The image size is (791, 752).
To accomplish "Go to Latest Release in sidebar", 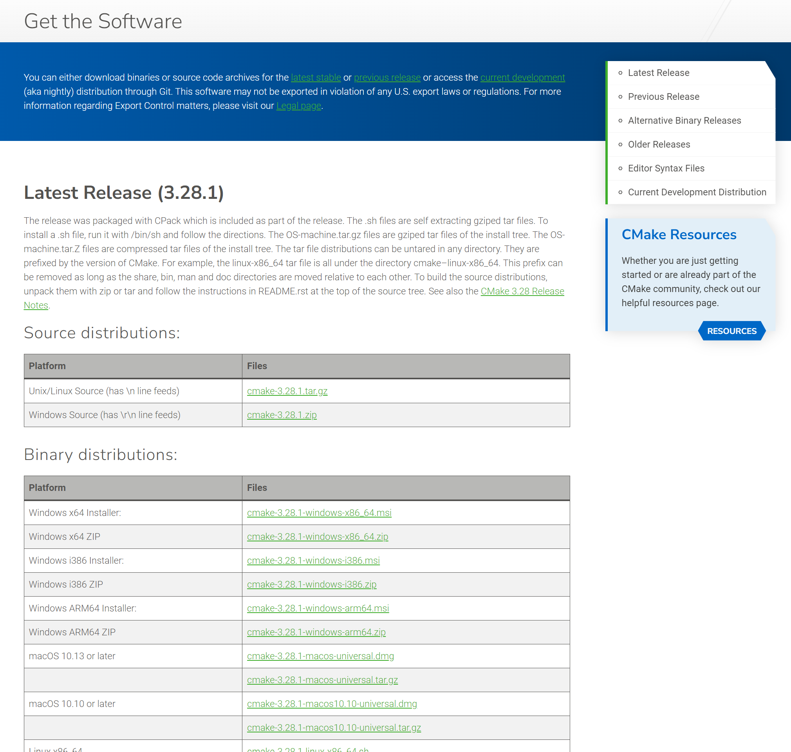I will [x=659, y=73].
